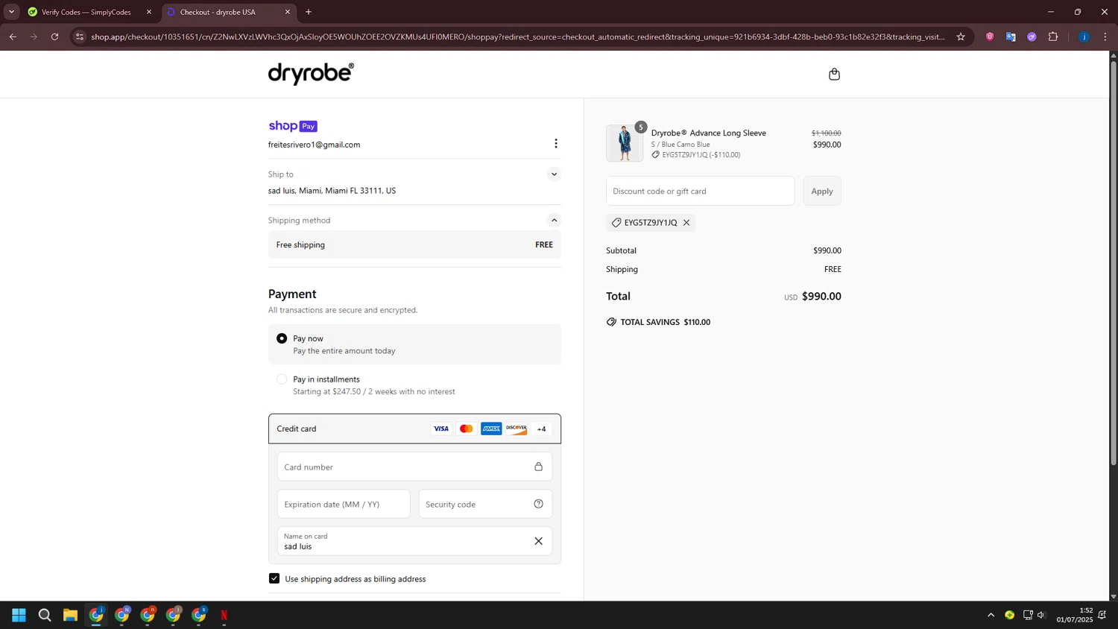The width and height of the screenshot is (1118, 629).
Task: Click the American Express logo
Action: click(491, 429)
